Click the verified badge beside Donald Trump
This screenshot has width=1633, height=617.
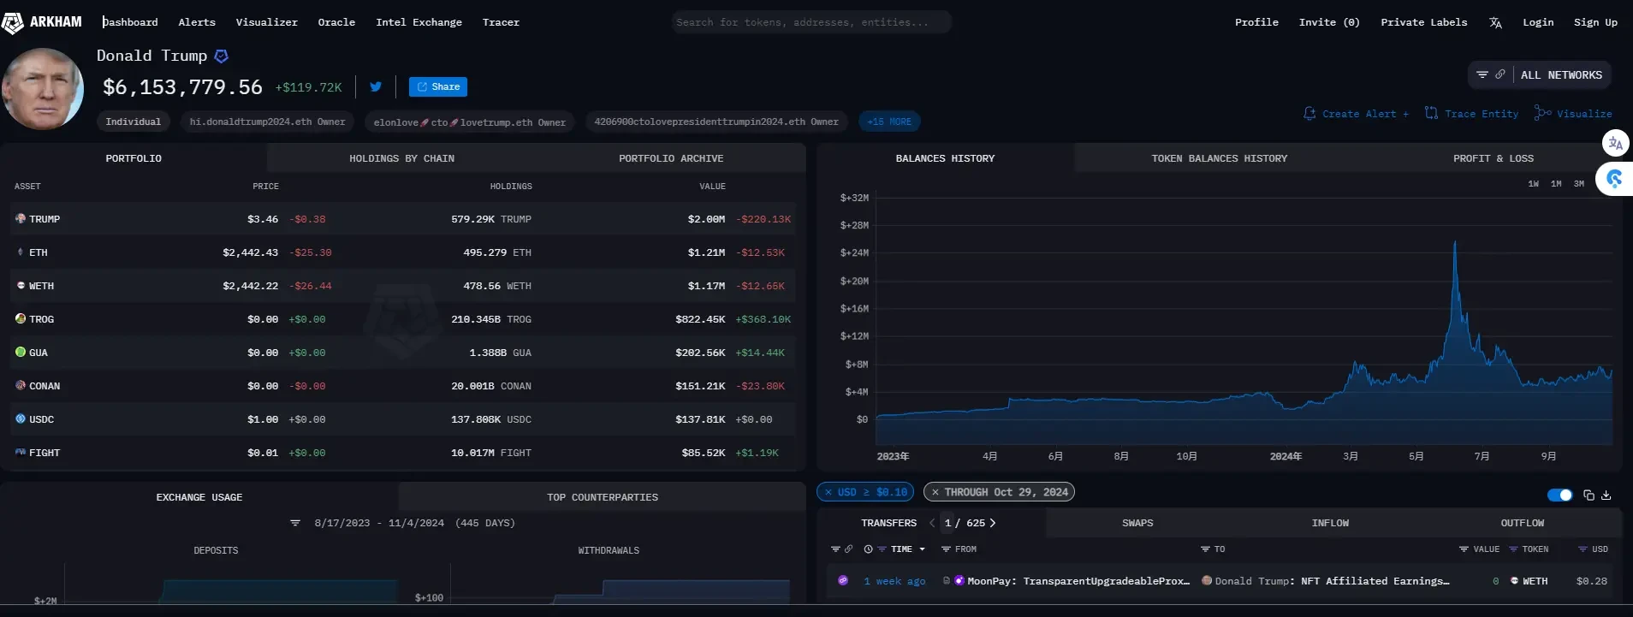221,56
